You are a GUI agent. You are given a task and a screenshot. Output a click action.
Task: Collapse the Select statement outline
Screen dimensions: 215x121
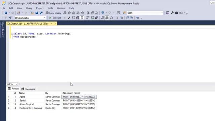point(12,34)
